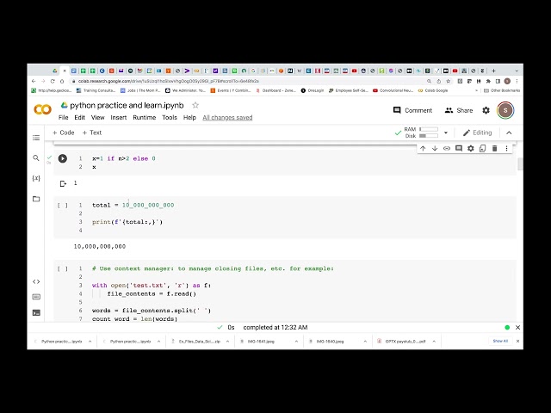Open Chrome three-dot menu

(x=517, y=81)
